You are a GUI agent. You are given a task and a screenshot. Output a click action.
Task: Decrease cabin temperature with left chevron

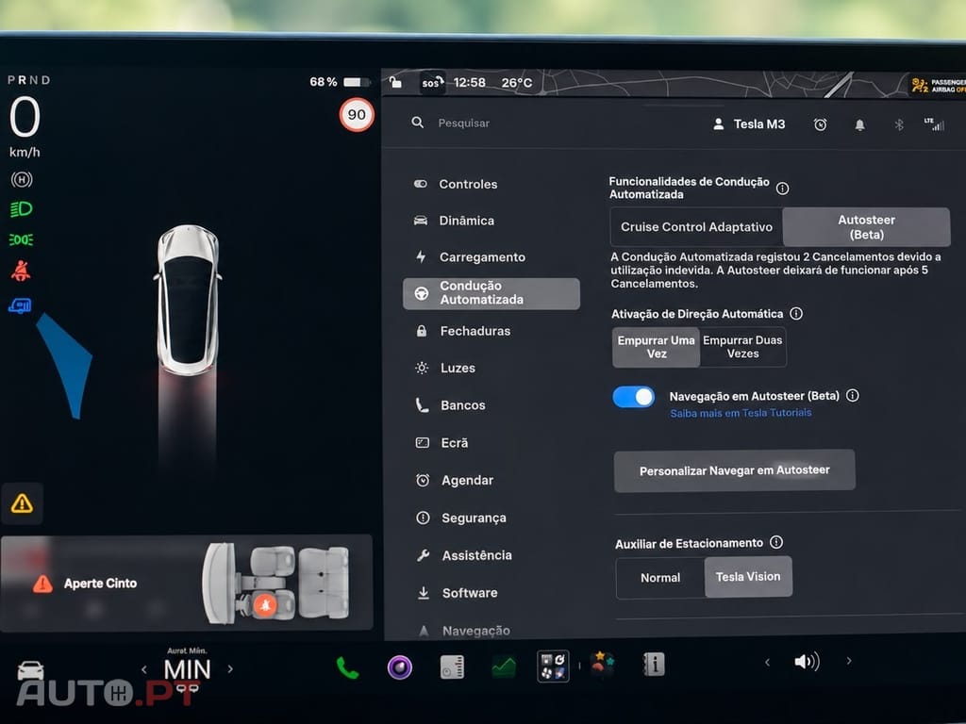pyautogui.click(x=144, y=669)
